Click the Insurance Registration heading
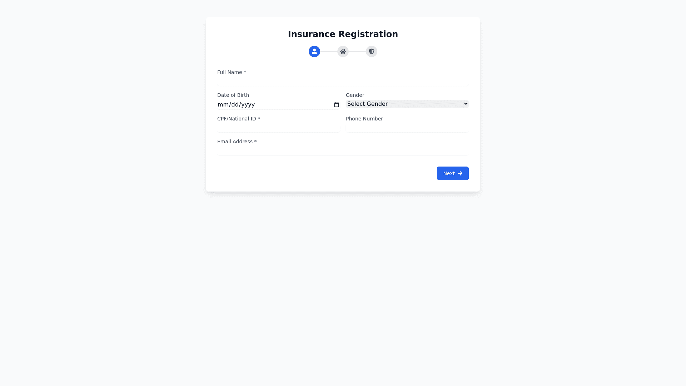686x386 pixels. [343, 34]
